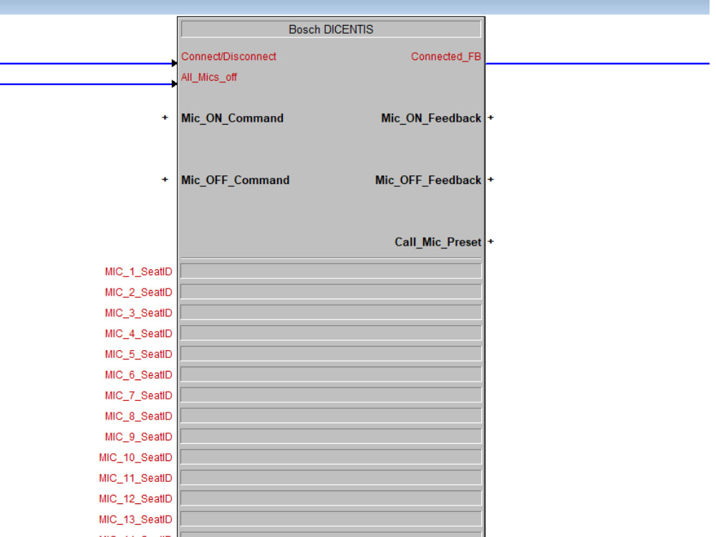Expand Mic_OFF_Command inputs with the plus sign
Screen dimensions: 716x537
[x=164, y=180]
